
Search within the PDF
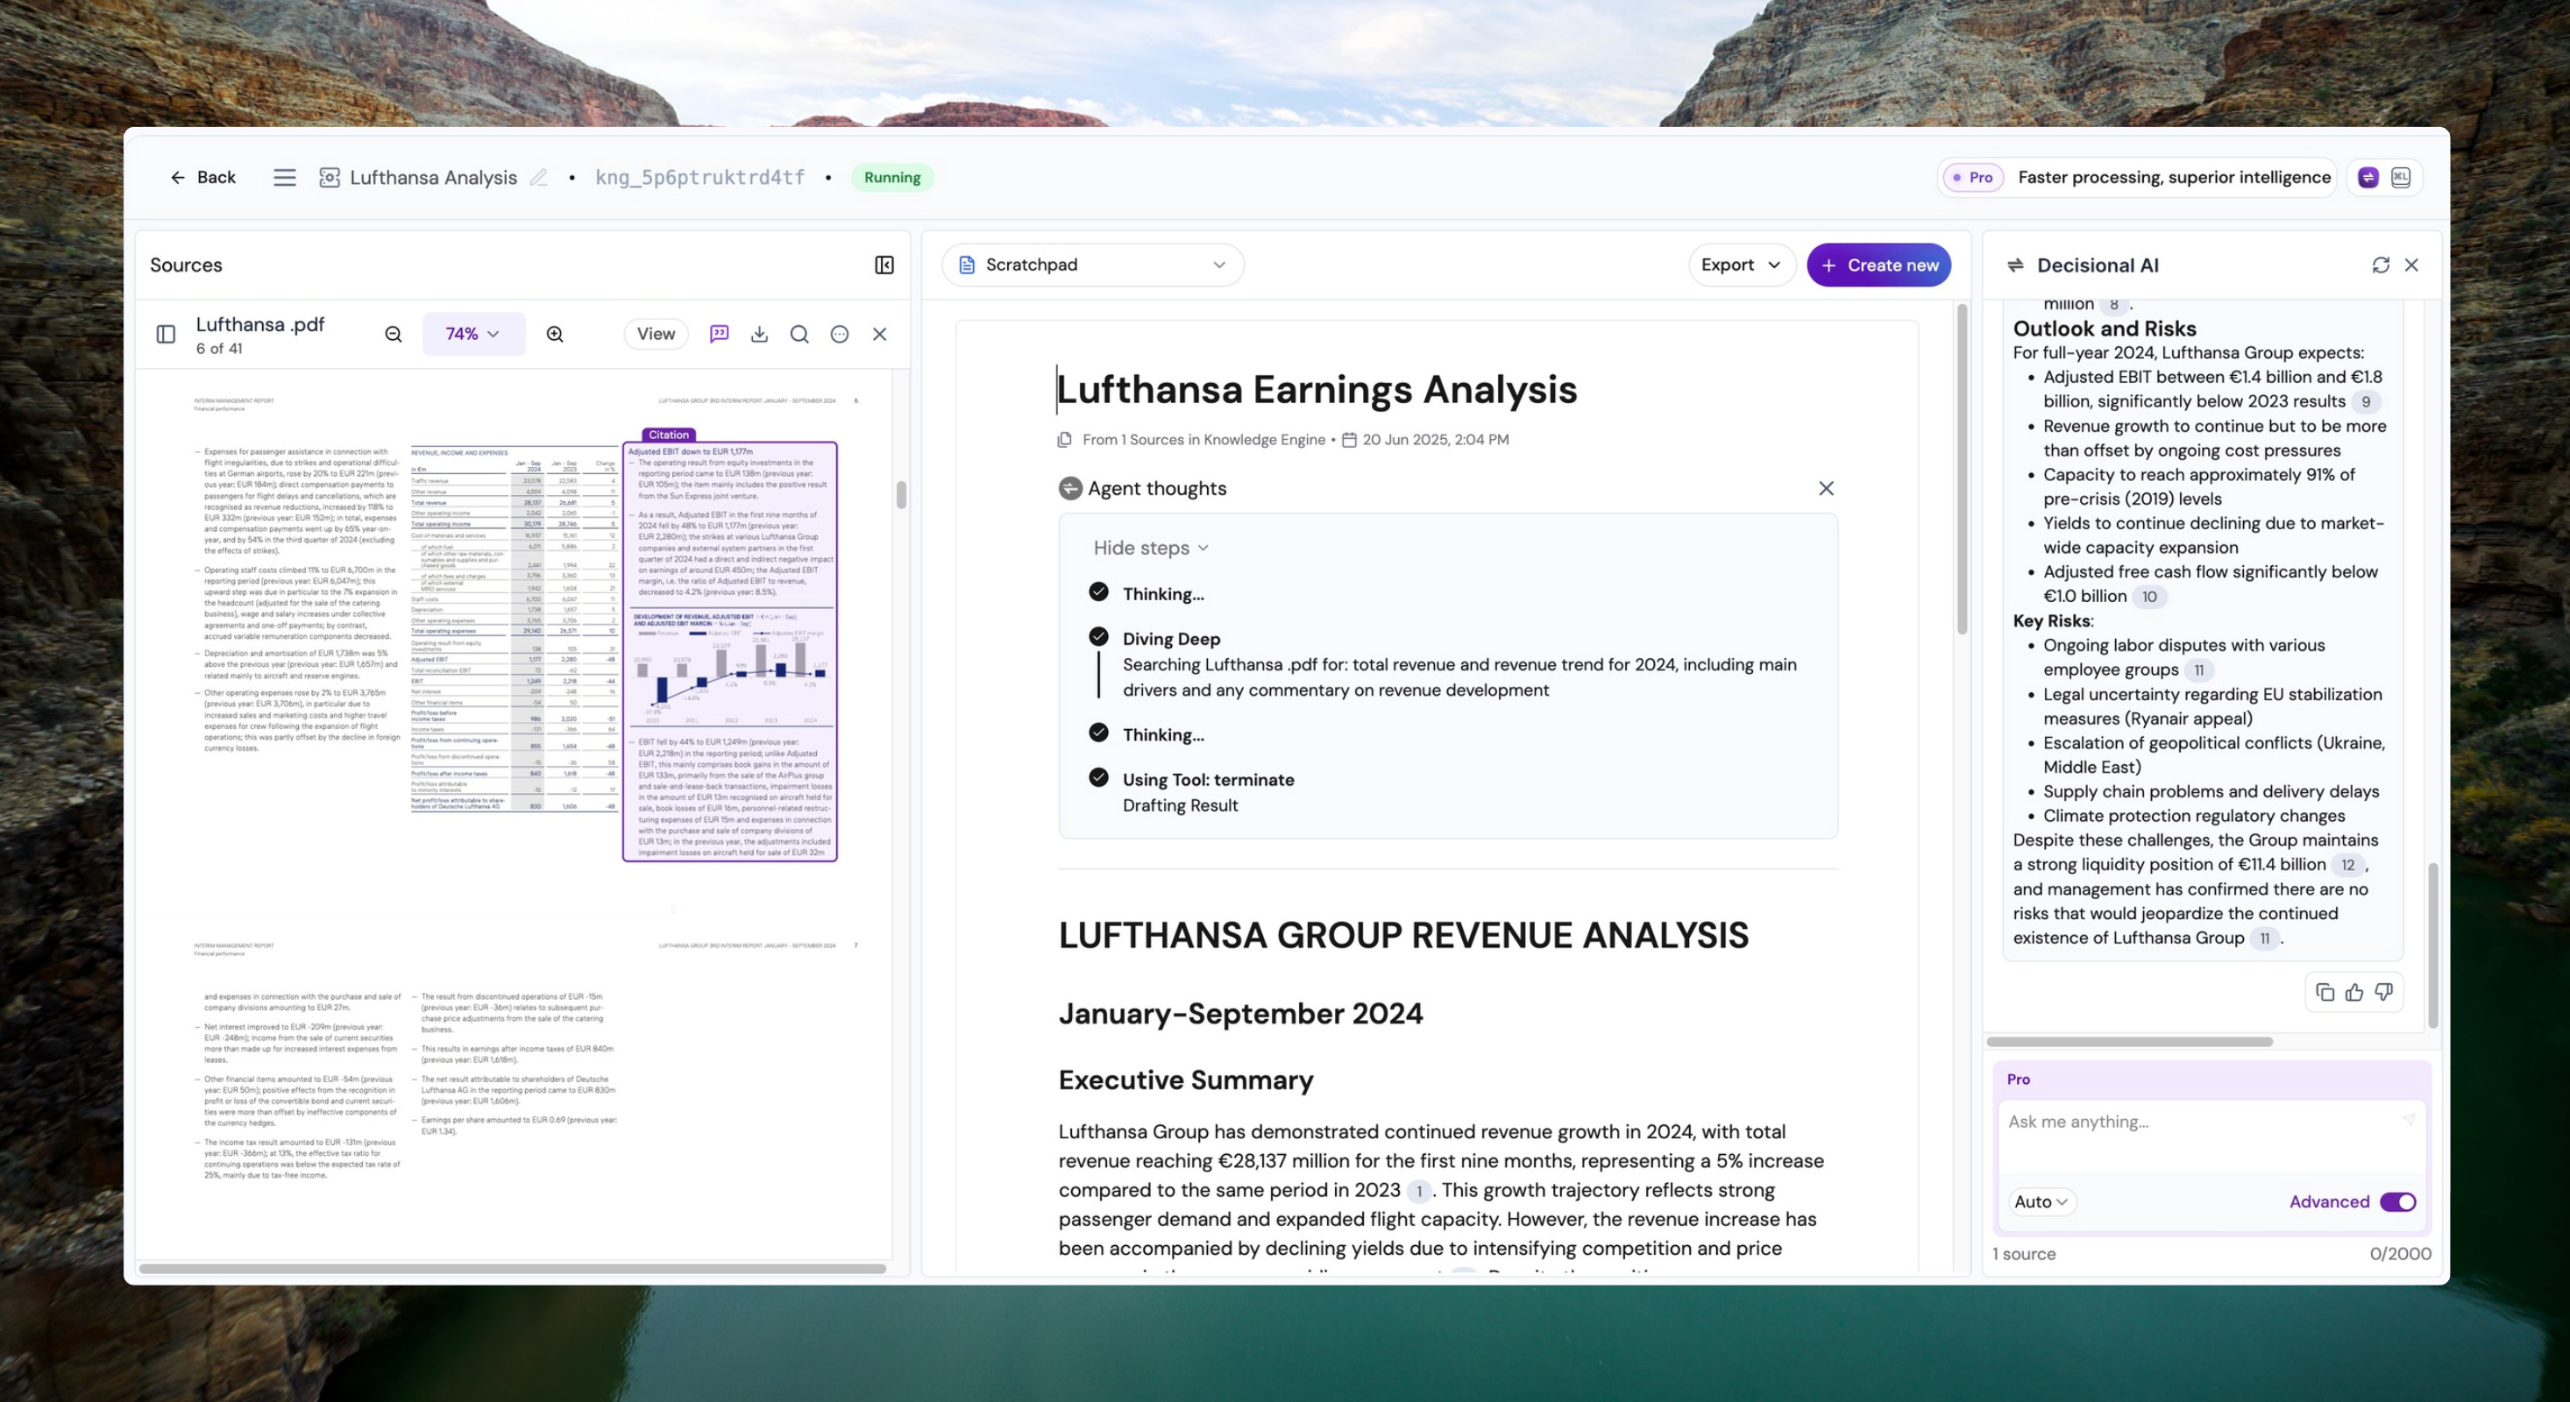tap(799, 334)
